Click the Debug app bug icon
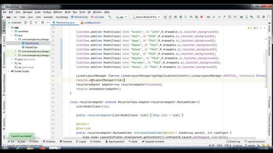Viewport: 273px width, 153px height. pos(181,17)
